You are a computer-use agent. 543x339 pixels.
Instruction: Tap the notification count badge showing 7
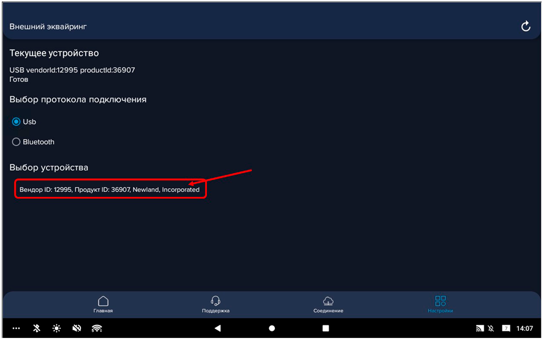(x=506, y=328)
